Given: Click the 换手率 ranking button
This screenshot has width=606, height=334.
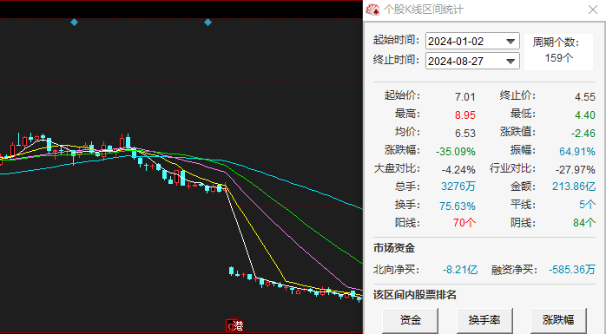Looking at the screenshot, I should point(484,320).
